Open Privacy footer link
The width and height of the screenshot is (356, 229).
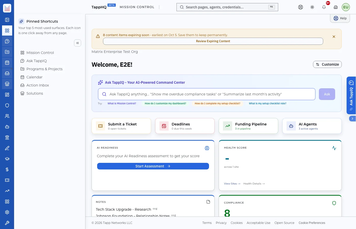pos(221,223)
